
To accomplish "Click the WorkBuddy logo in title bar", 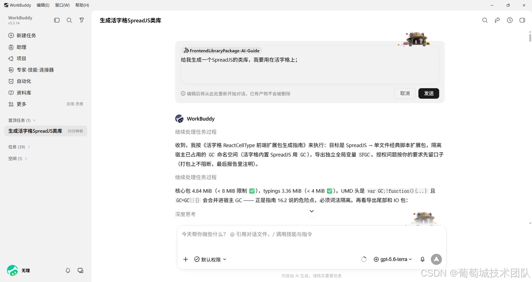I will pos(6,5).
